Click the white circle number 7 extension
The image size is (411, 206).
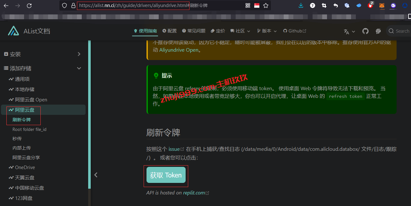(x=313, y=5)
